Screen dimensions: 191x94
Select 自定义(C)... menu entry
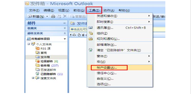pyautogui.click(x=120, y=79)
